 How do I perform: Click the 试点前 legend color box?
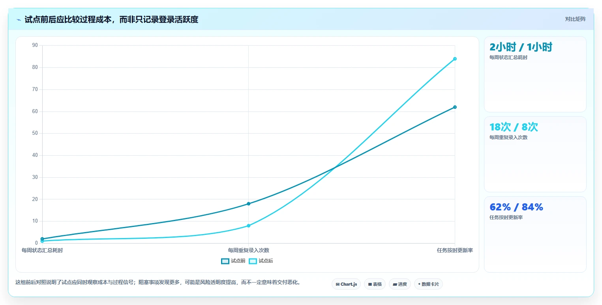[225, 261]
